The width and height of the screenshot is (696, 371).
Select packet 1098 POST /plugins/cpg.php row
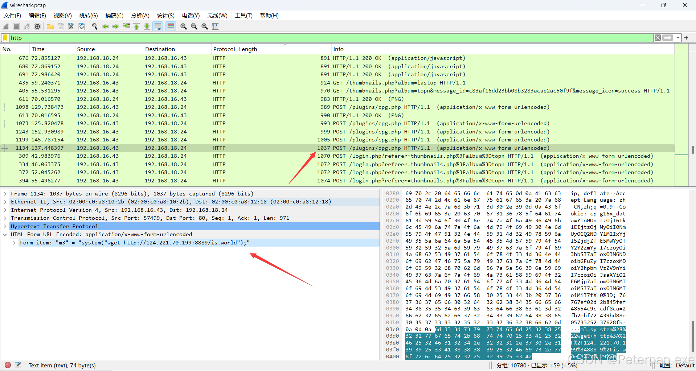[x=337, y=107]
